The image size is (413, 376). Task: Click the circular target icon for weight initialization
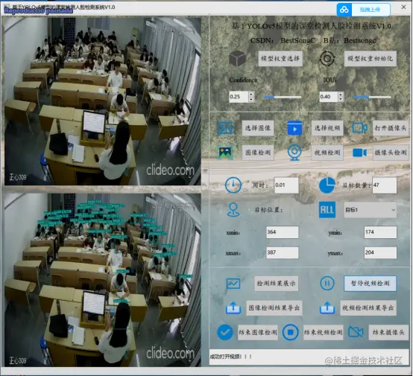point(327,58)
